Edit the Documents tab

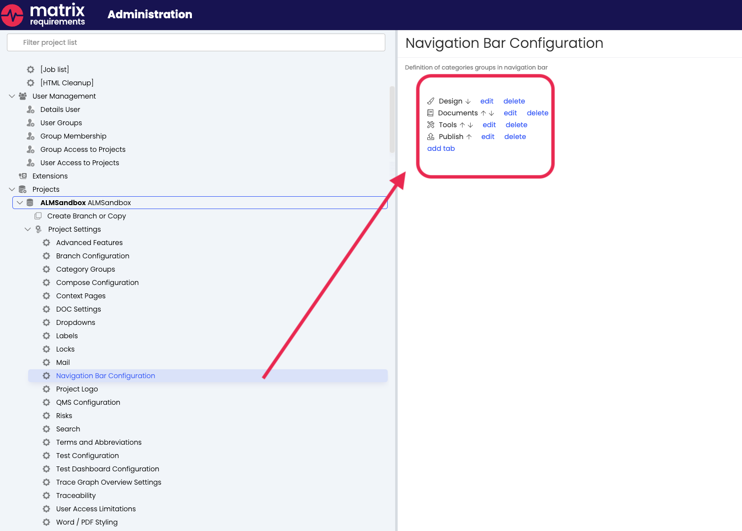point(510,113)
